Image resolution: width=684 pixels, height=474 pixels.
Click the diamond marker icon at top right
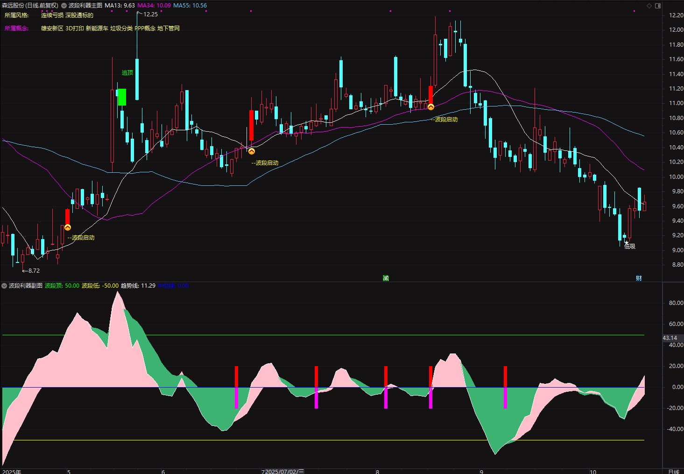(x=649, y=6)
